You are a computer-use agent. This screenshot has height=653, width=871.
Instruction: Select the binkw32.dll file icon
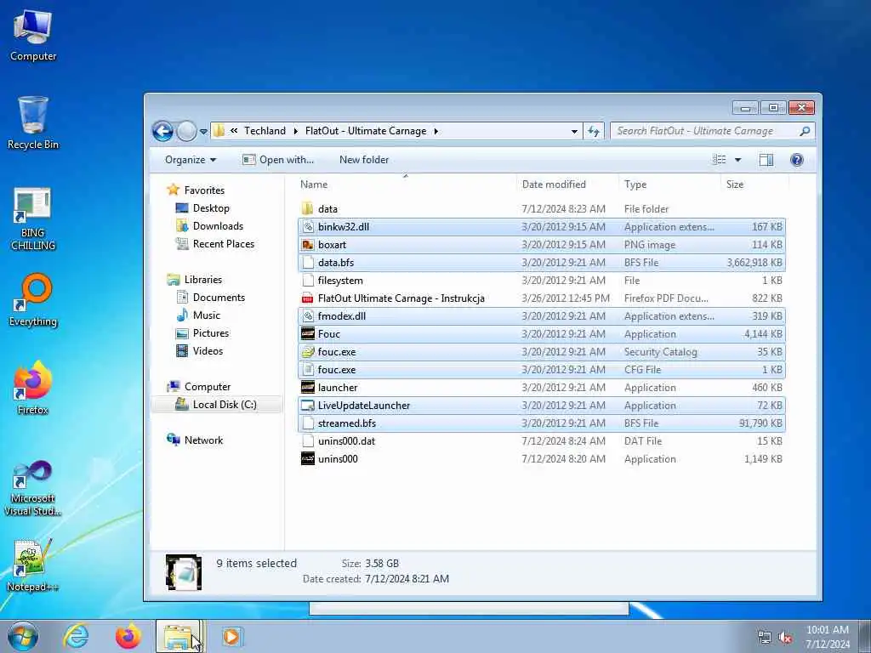tap(308, 226)
